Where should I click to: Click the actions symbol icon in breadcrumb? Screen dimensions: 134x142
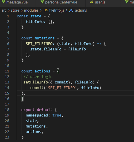71,10
